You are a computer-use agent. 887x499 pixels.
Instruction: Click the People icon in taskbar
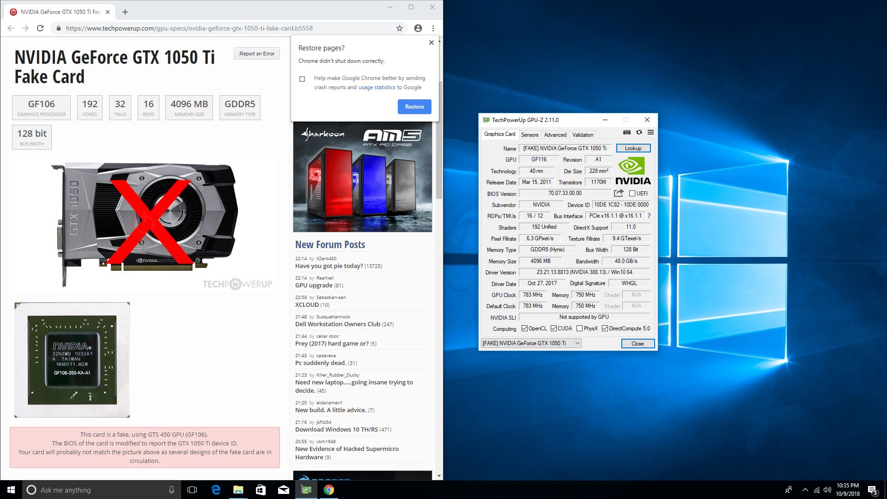pos(789,490)
